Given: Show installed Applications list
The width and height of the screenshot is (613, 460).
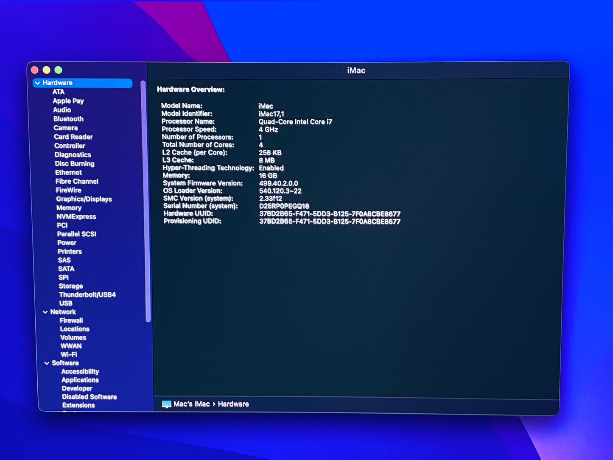Looking at the screenshot, I should (x=80, y=380).
